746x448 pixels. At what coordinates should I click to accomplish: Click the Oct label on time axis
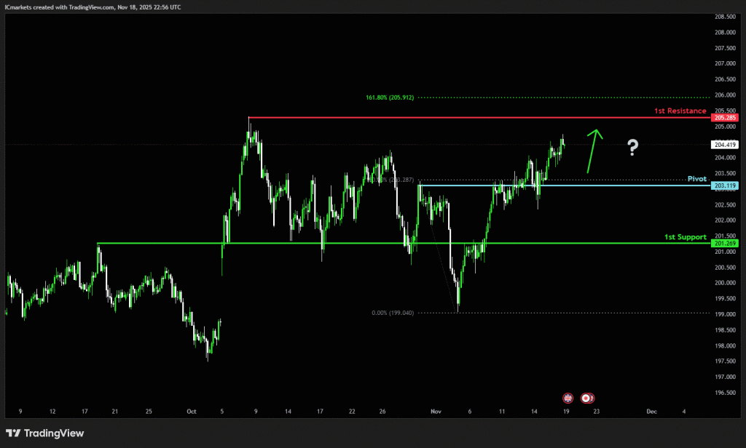click(192, 412)
